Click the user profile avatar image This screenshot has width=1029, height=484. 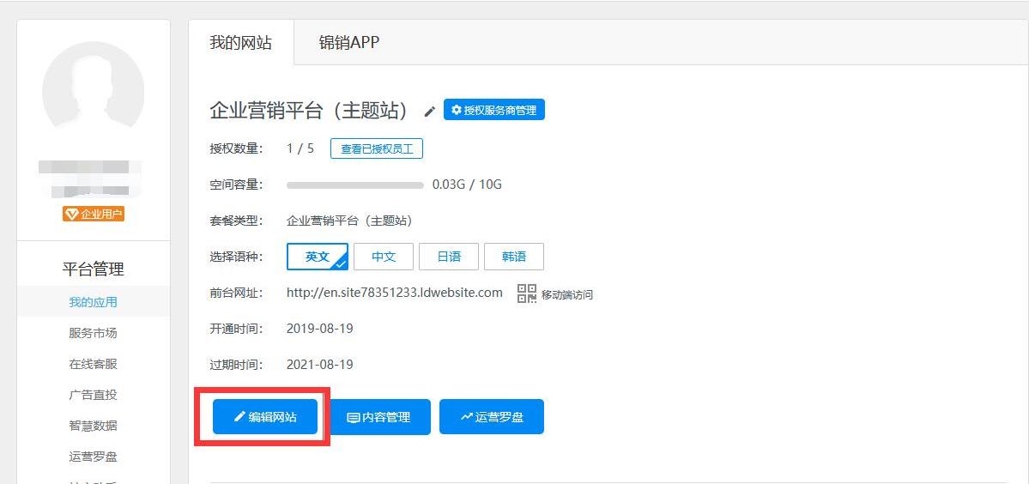click(94, 93)
